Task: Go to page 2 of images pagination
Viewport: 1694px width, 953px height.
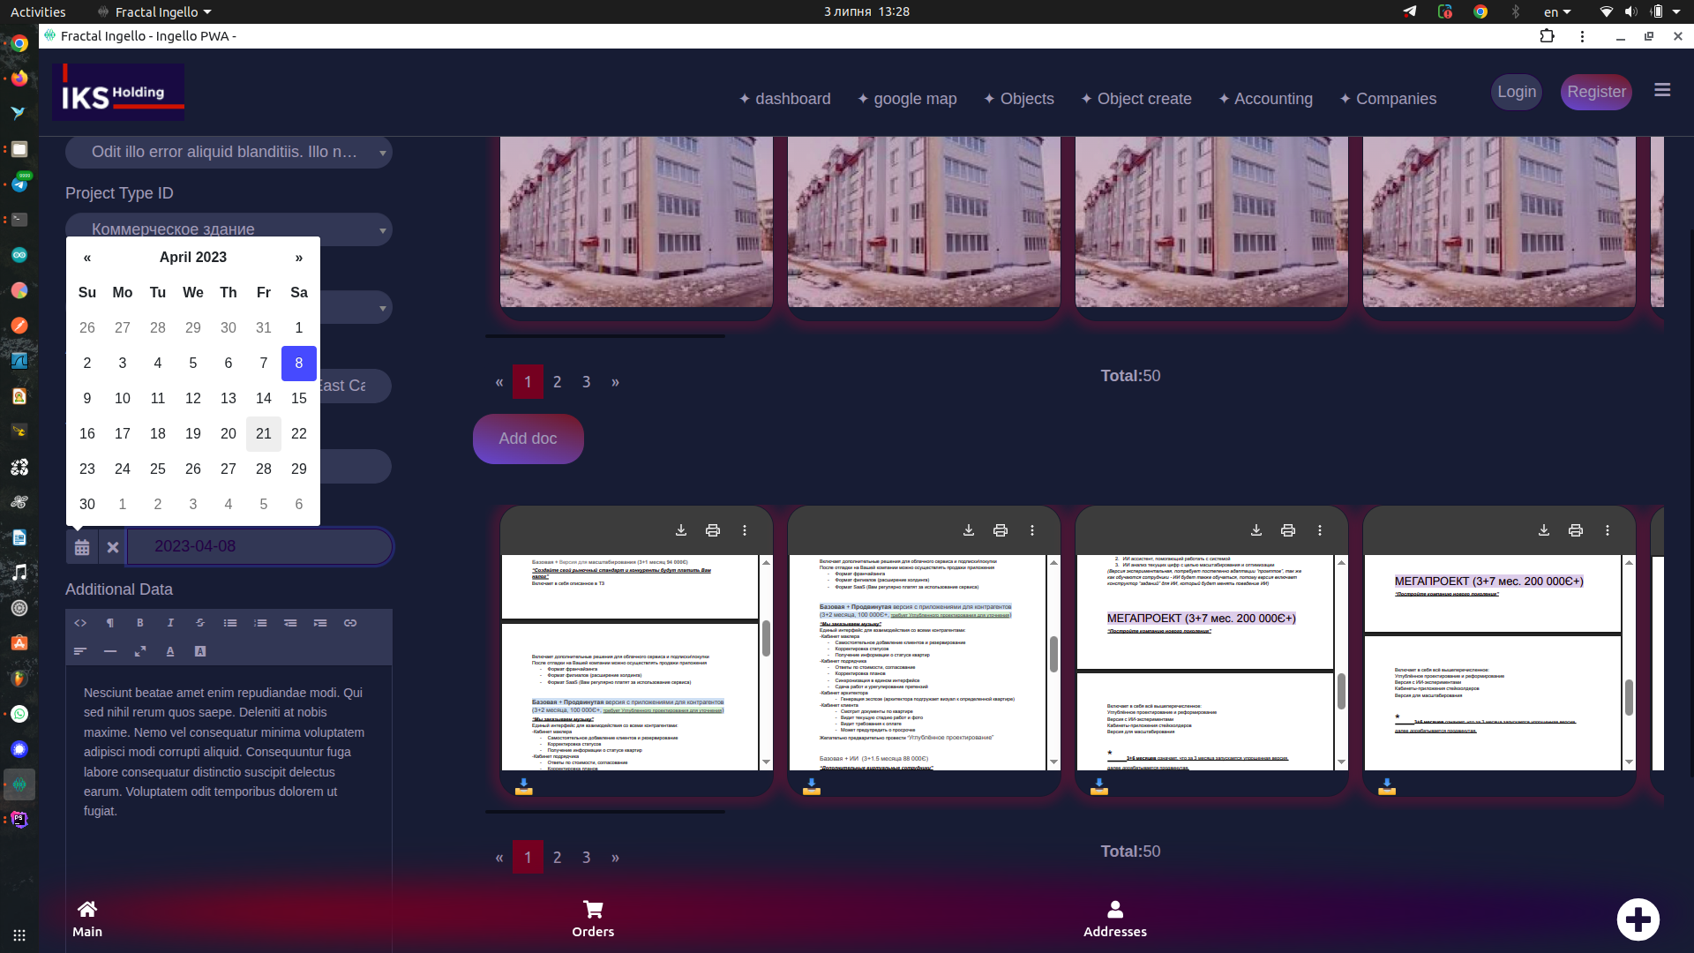Action: coord(557,382)
